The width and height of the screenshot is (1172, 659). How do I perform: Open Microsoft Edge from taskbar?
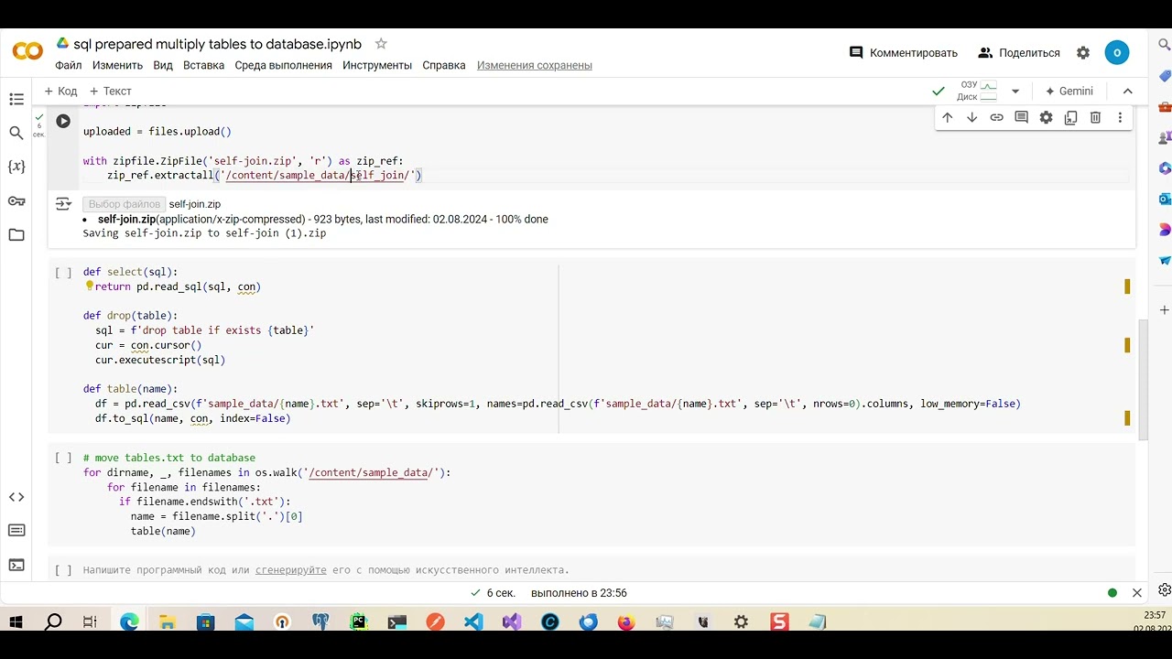[129, 622]
